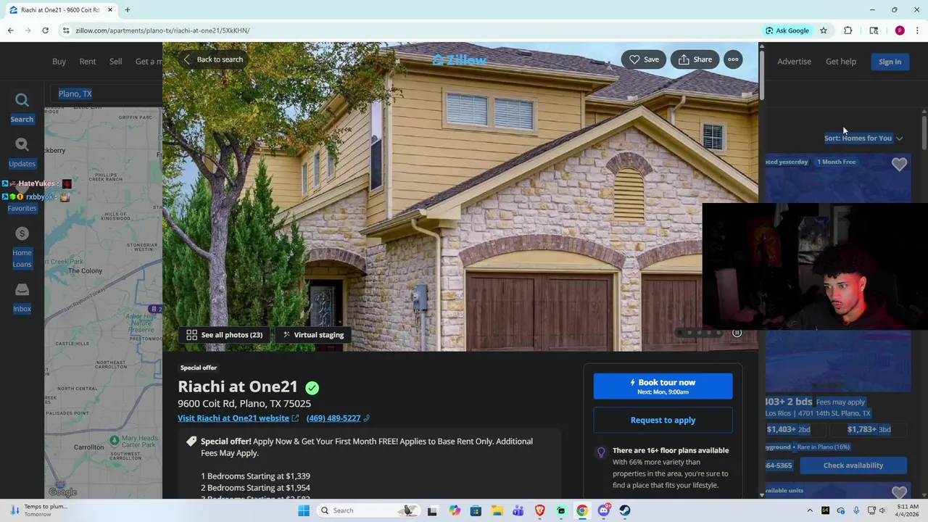Click the 2 Bedrooms Starting at $1,954 line
Screen dimensions: 928x522
pyautogui.click(x=255, y=488)
